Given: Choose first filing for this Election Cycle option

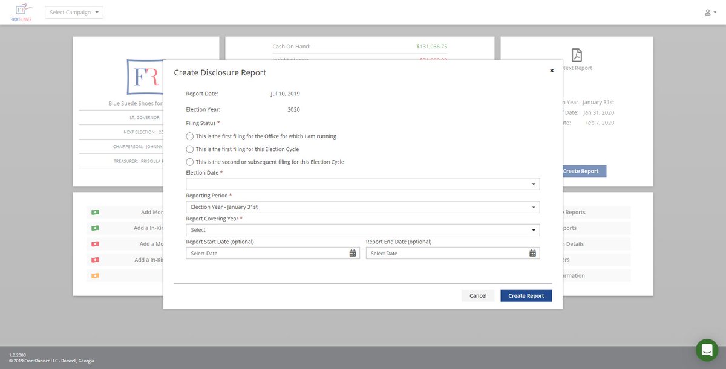Looking at the screenshot, I should (x=189, y=149).
